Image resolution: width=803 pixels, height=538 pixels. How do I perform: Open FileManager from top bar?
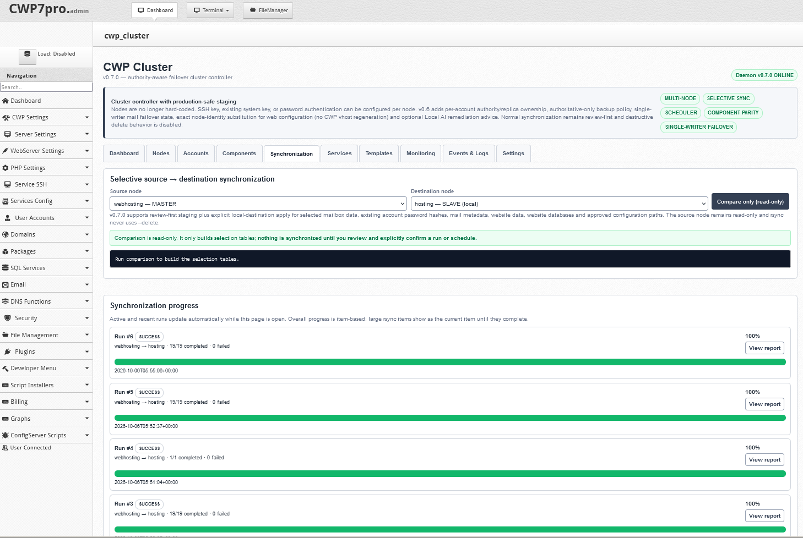[x=268, y=10]
